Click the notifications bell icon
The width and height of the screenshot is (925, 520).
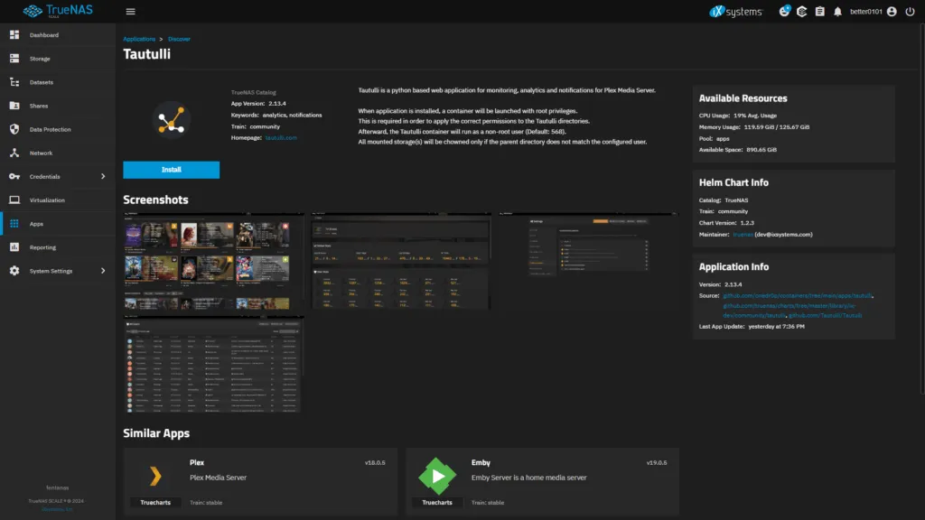(836, 12)
